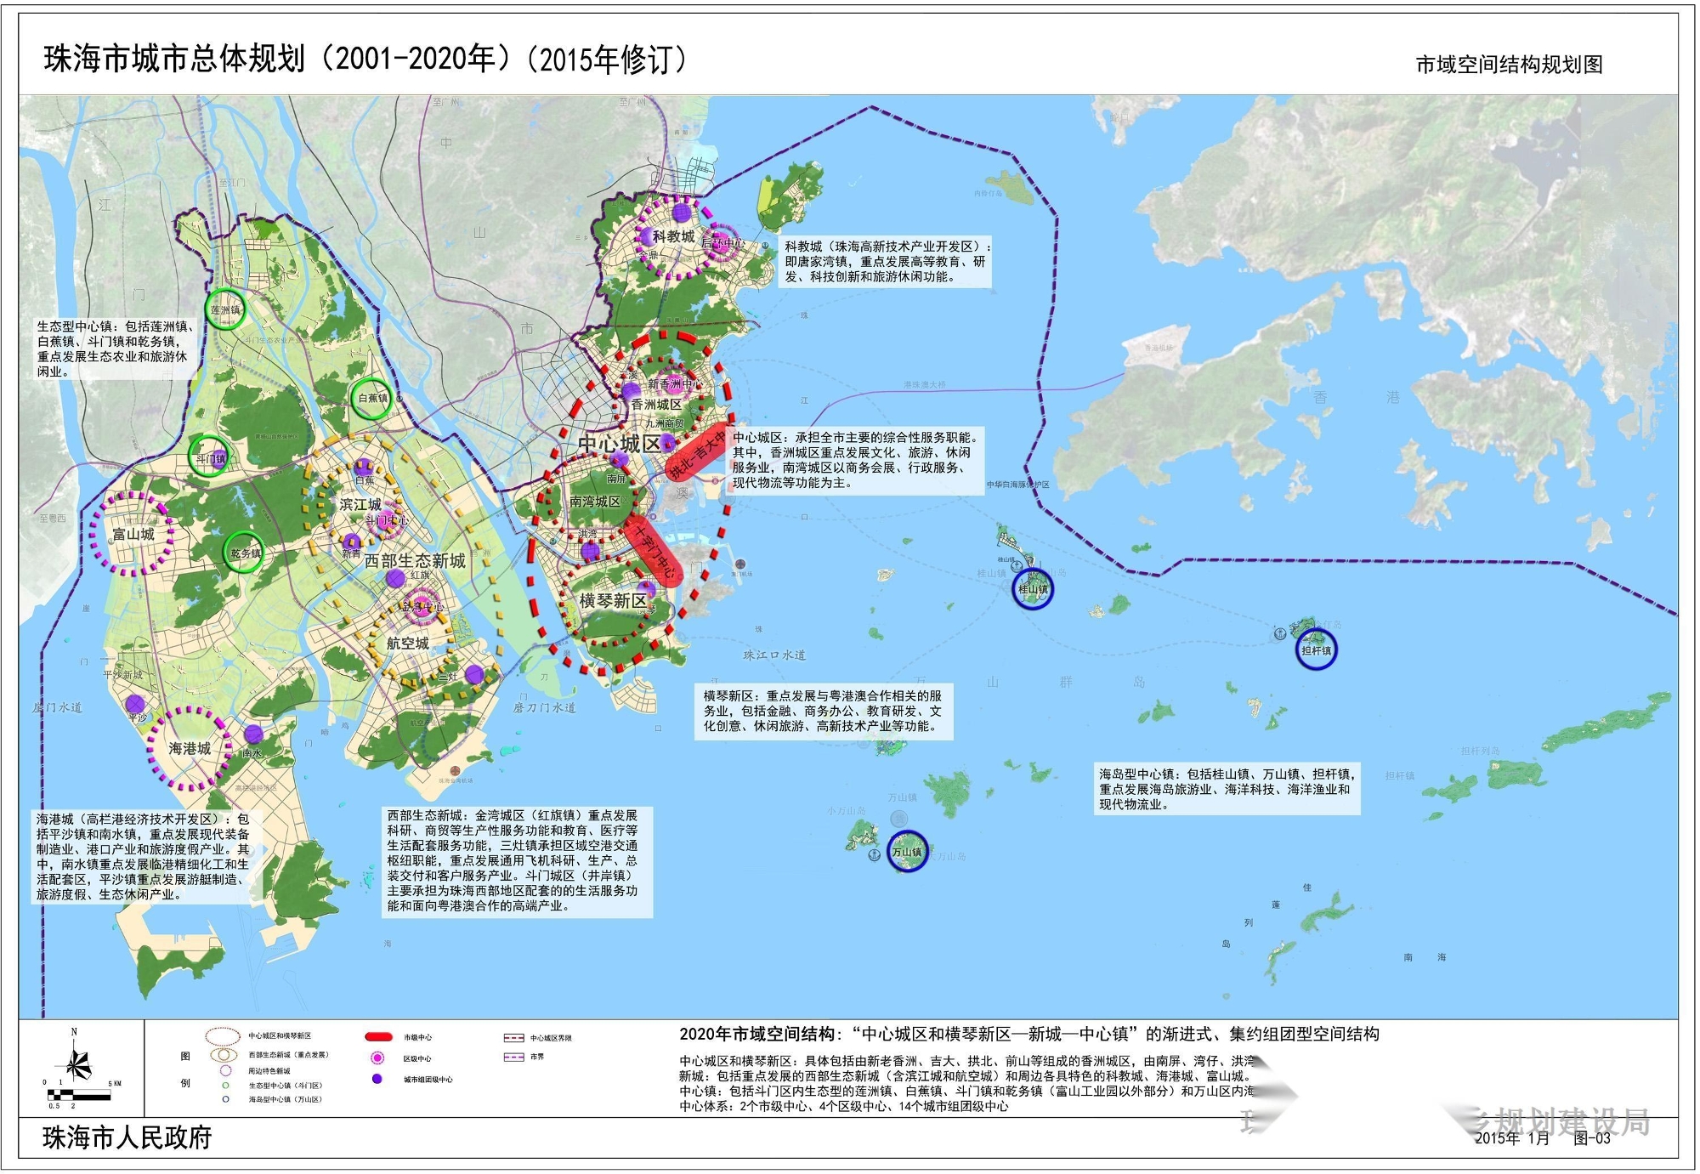Click the 海港城 dashed purple circle
This screenshot has height=1174, width=1700.
coord(189,748)
